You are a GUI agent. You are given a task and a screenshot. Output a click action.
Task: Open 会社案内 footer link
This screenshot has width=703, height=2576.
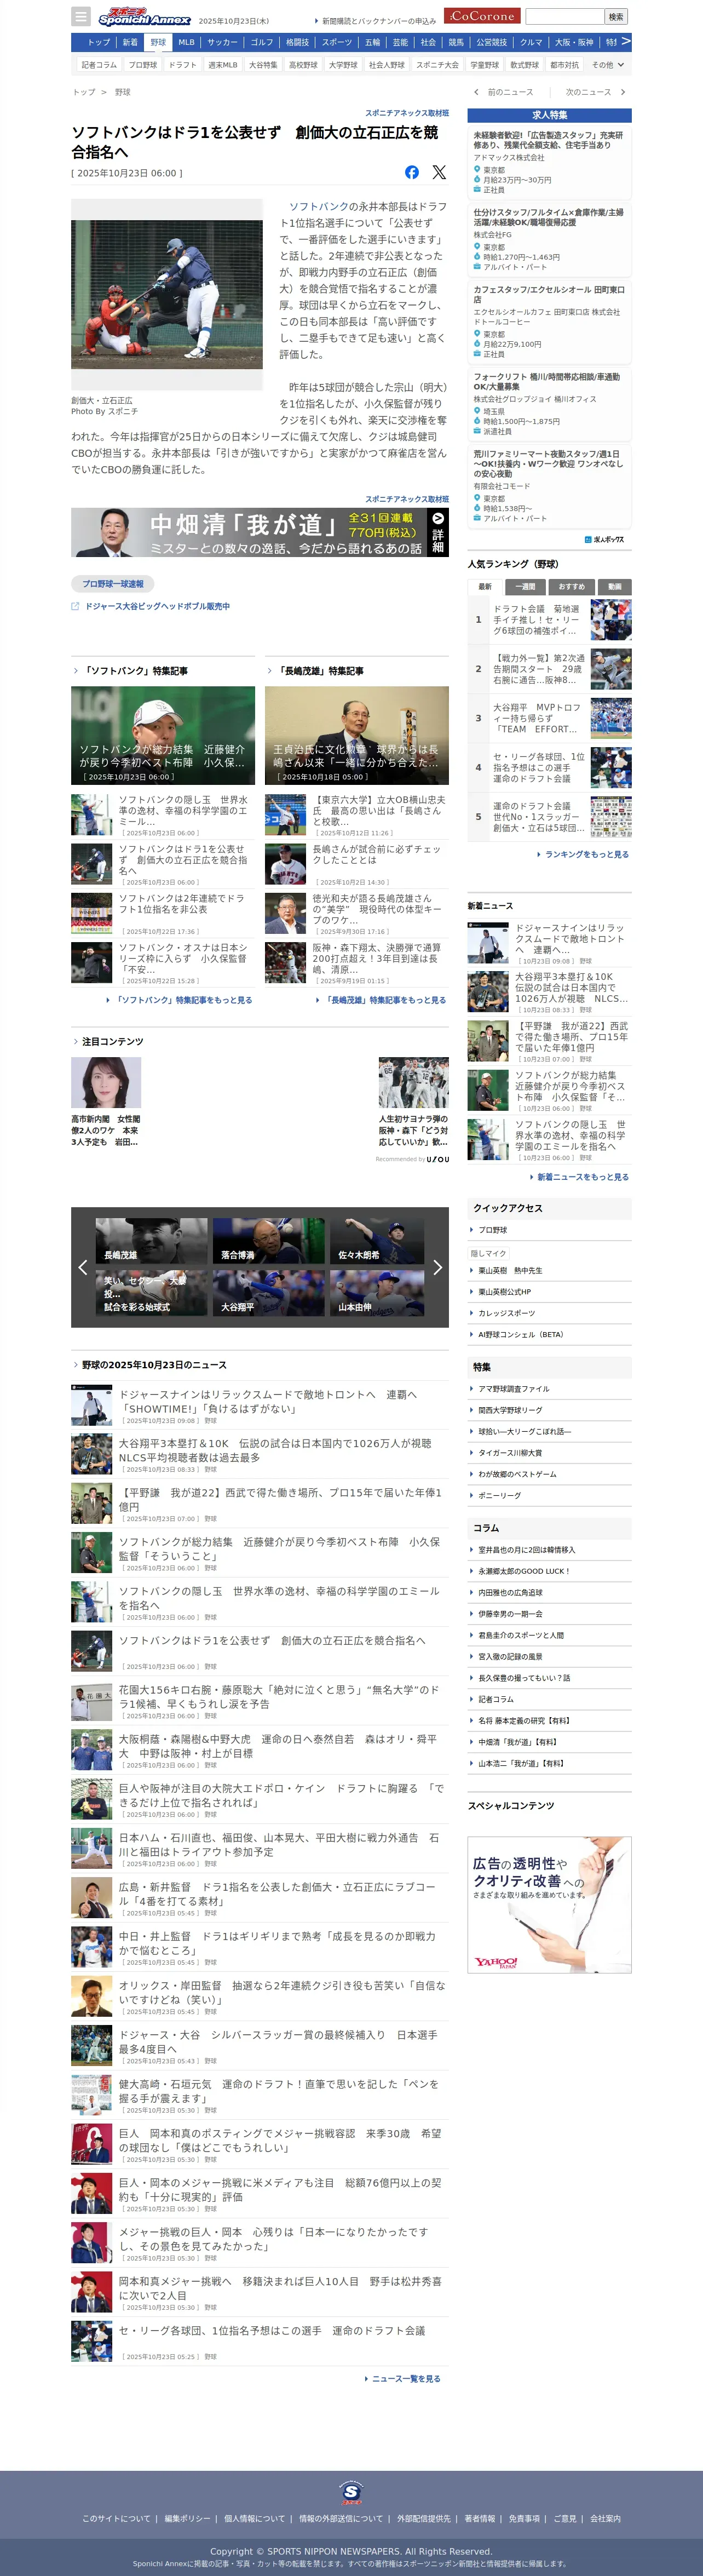pos(605,2518)
